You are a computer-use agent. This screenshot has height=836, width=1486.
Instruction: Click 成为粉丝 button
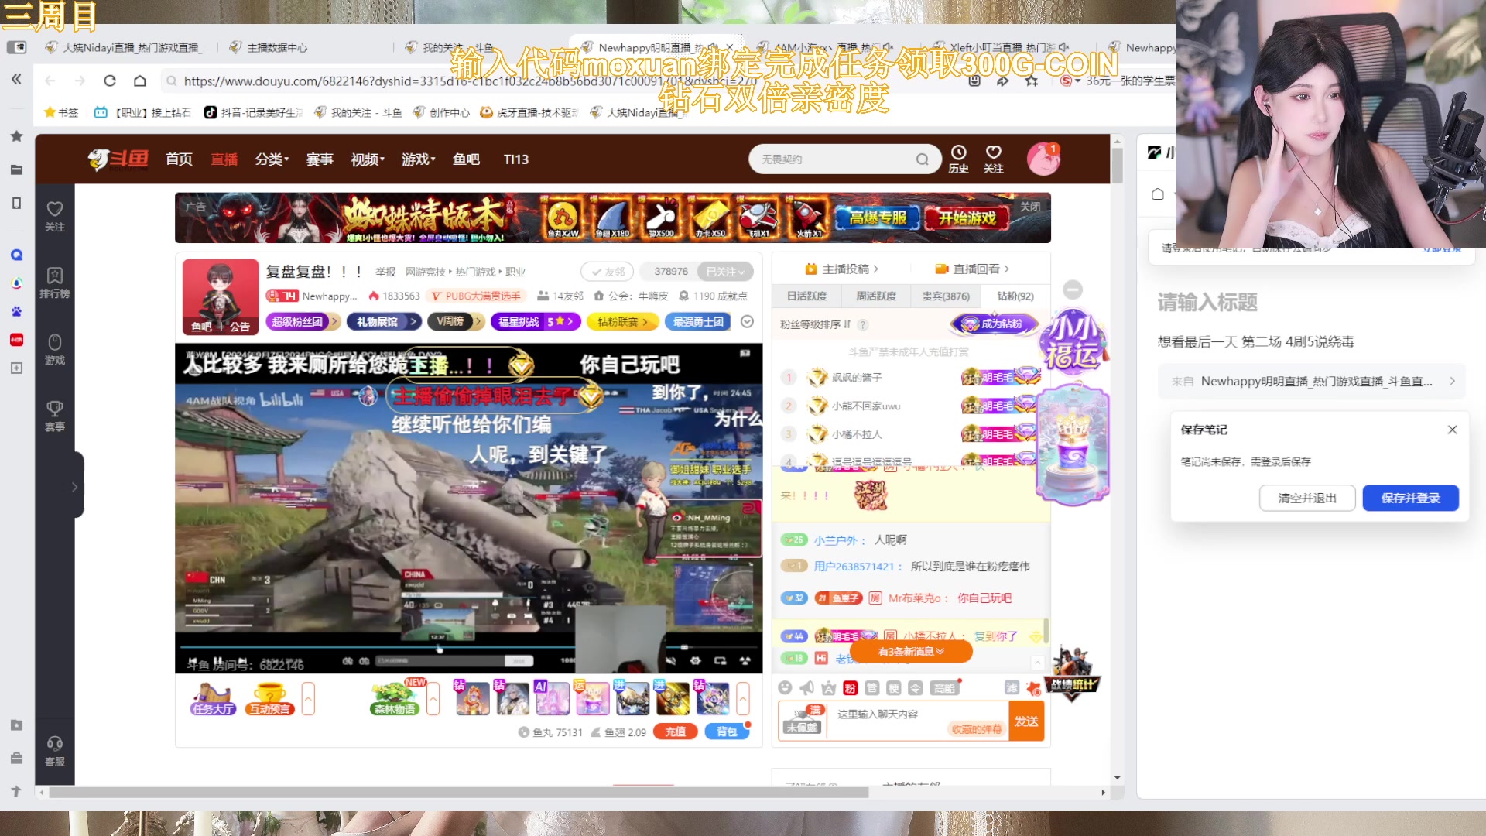point(994,324)
